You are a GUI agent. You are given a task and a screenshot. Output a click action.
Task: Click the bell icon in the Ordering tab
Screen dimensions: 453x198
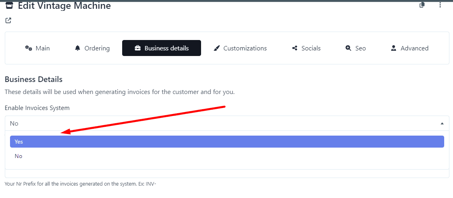pyautogui.click(x=78, y=48)
